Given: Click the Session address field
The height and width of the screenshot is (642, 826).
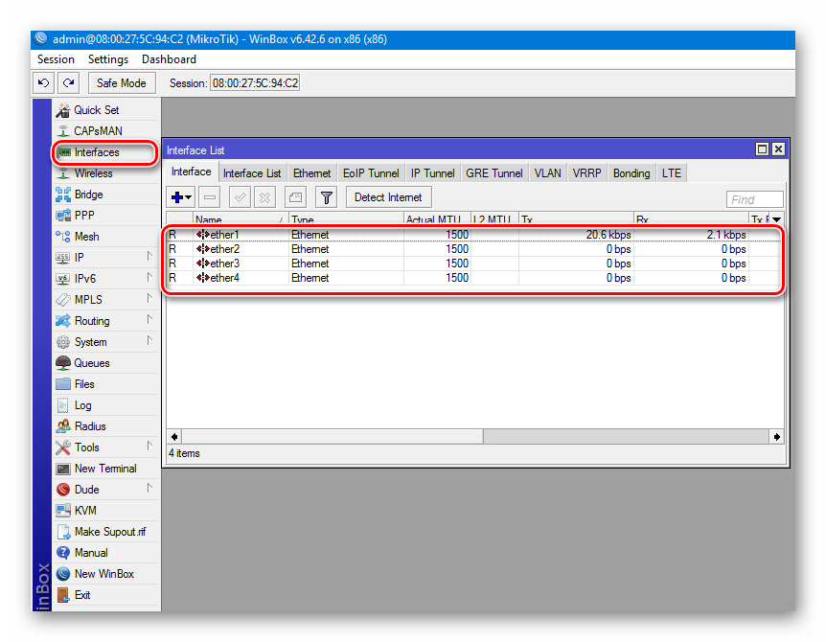Looking at the screenshot, I should click(x=255, y=83).
